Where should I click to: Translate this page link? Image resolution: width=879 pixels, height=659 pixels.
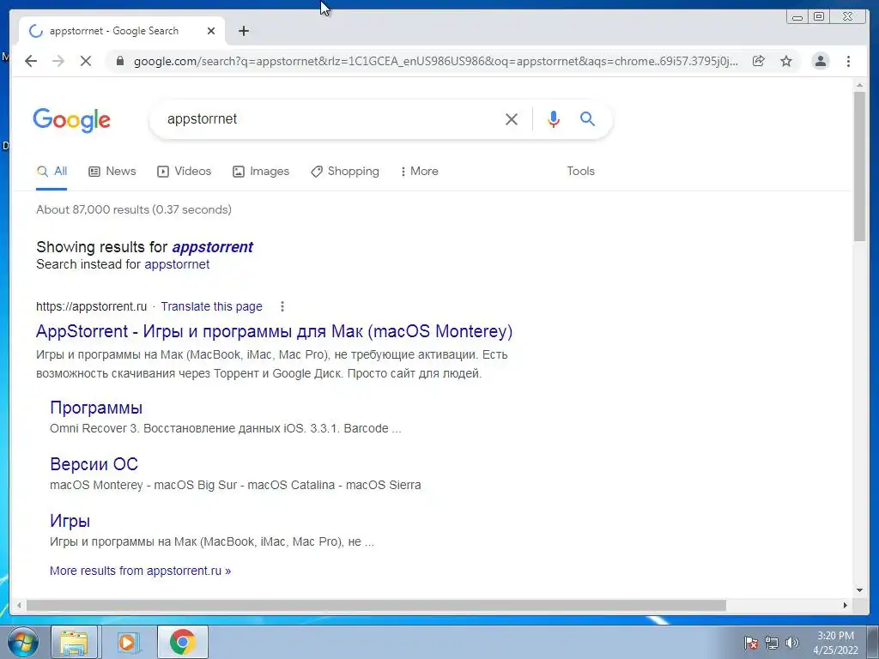pyautogui.click(x=211, y=306)
